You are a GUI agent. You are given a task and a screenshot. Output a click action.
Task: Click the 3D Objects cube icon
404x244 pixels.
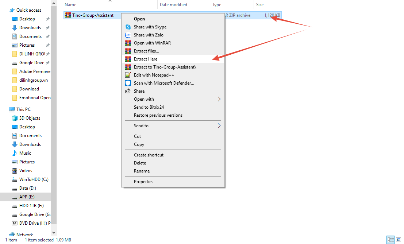point(15,118)
